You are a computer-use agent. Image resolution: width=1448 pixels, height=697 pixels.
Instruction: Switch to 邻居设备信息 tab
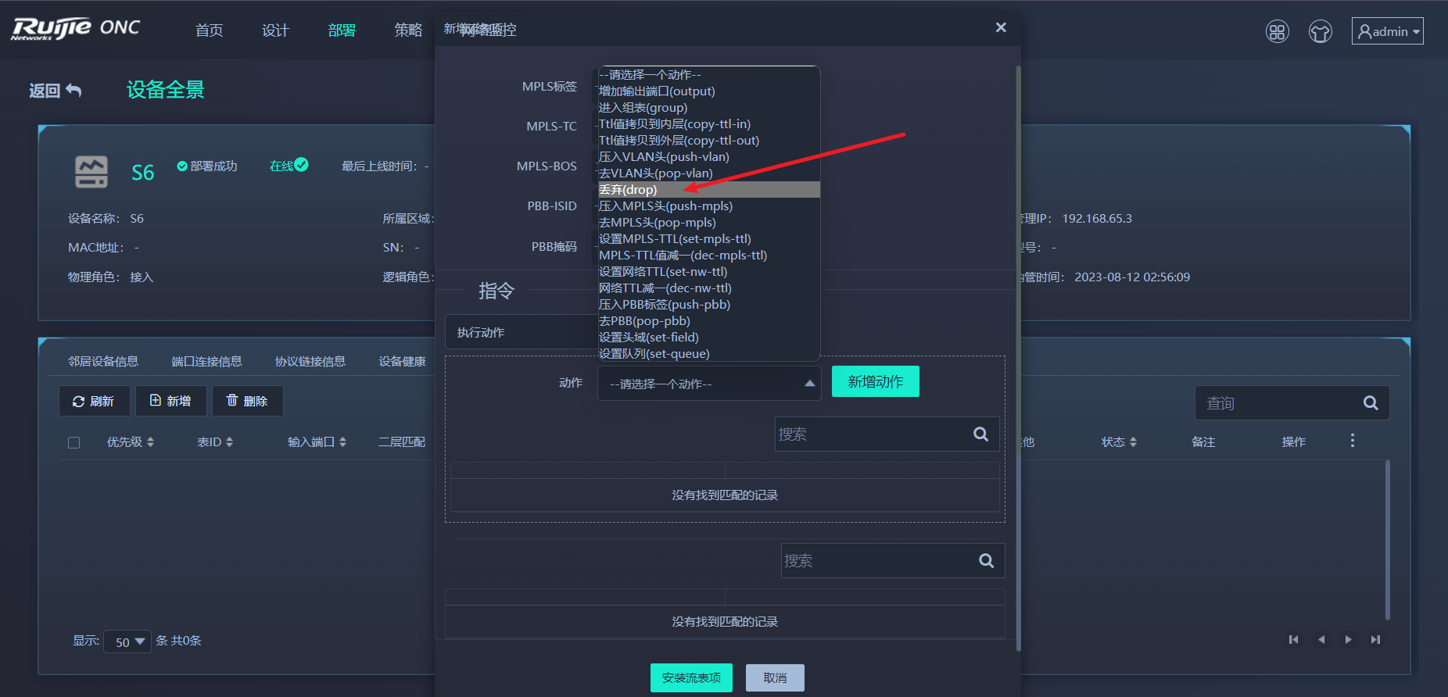103,361
